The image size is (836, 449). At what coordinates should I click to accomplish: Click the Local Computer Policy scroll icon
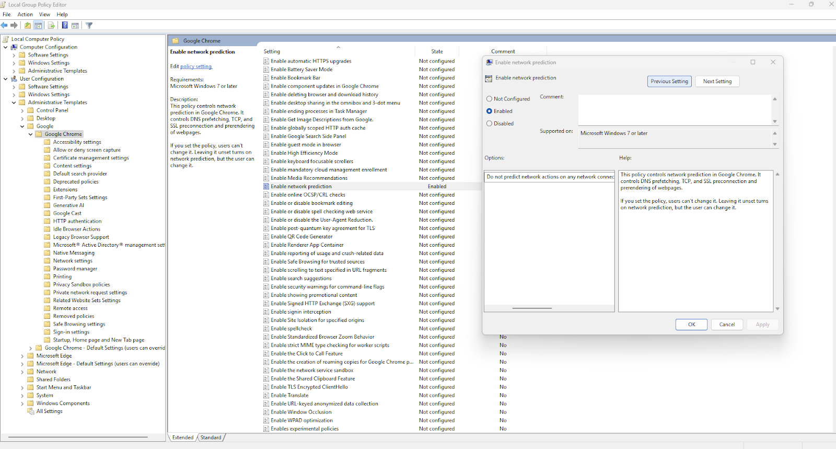[6, 39]
